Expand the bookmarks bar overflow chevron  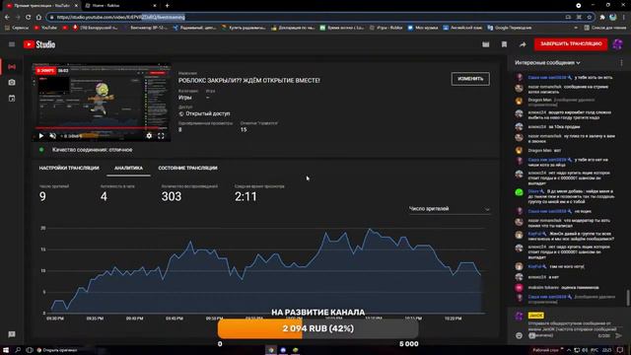pyautogui.click(x=576, y=28)
